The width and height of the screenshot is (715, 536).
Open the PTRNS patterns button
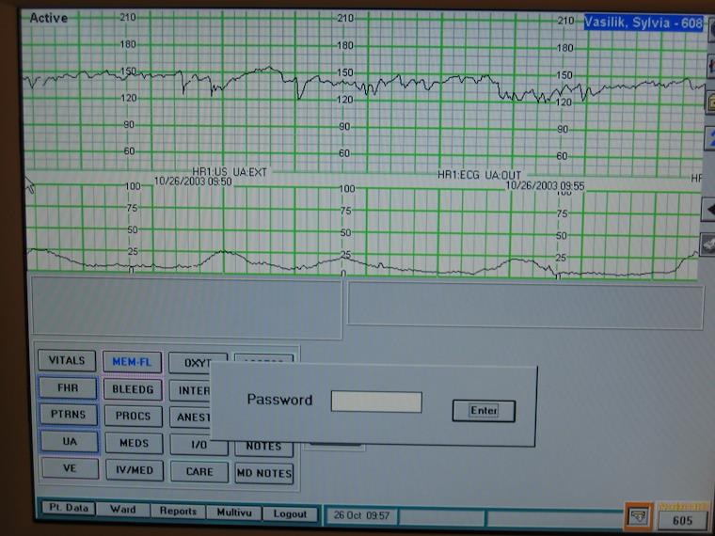click(67, 415)
